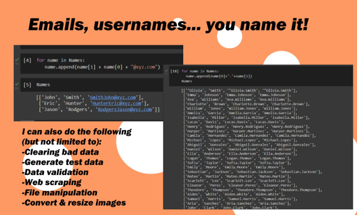Image resolution: width=357 pixels, height=215 pixels.
Task: Open the SmithJohn@xyz.com email link
Action: (113, 97)
